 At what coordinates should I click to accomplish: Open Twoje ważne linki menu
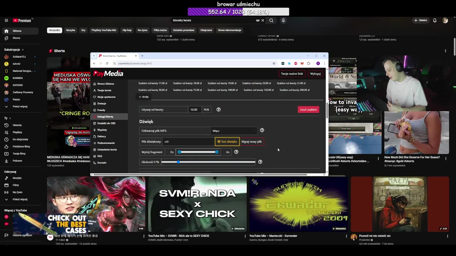[292, 74]
